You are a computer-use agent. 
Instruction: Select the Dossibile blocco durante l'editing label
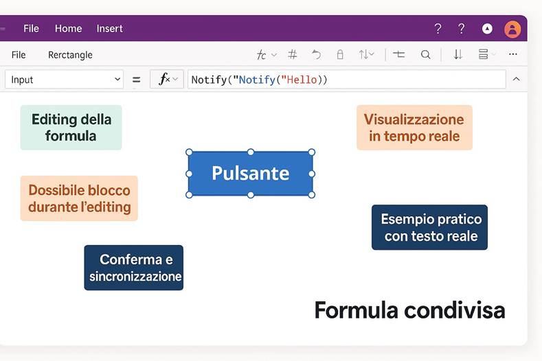79,198
